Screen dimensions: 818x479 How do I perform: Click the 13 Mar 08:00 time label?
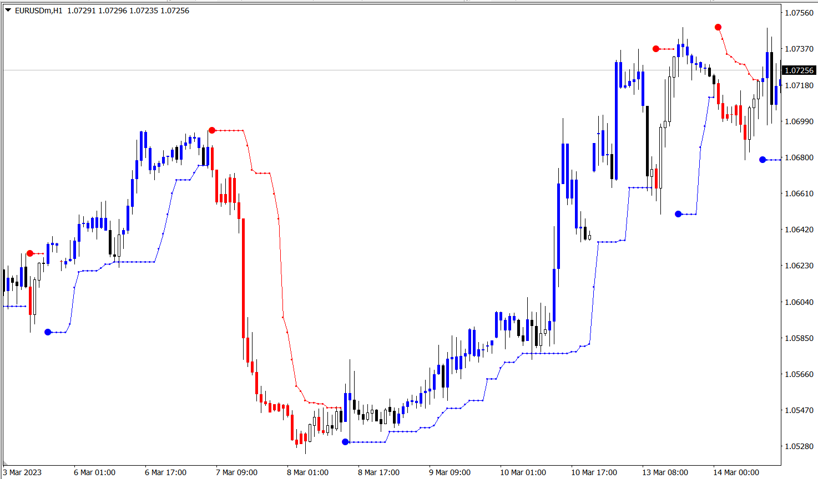point(665,472)
